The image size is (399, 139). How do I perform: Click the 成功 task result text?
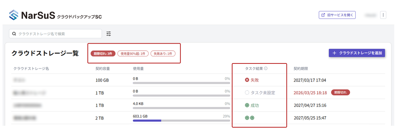(255, 105)
